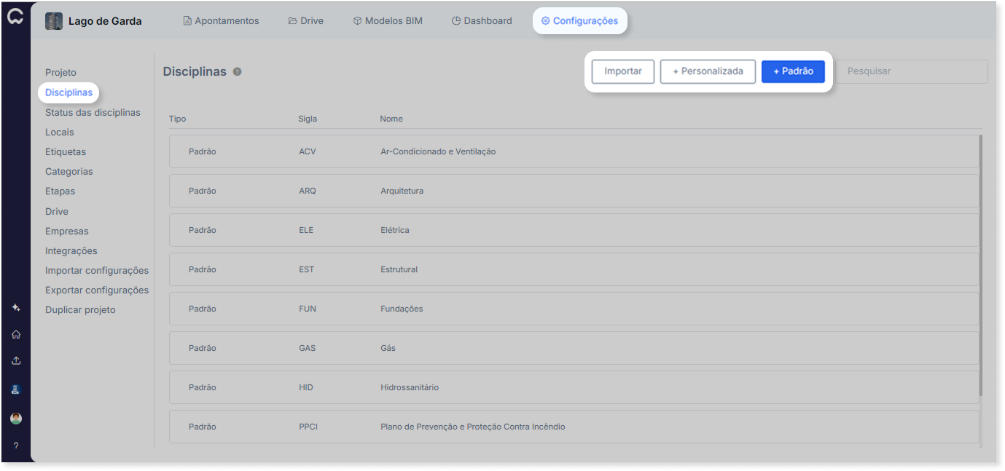Click the upload icon in left sidebar
Viewport: 1005px width, 471px height.
15,361
